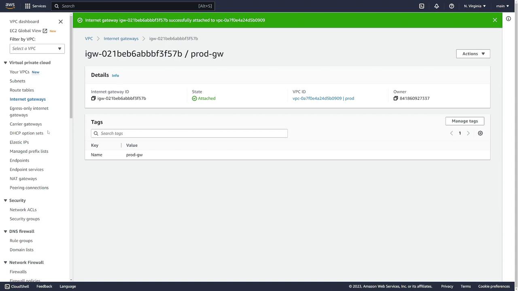518x291 pixels.
Task: Open the notifications bell
Action: pos(437,6)
